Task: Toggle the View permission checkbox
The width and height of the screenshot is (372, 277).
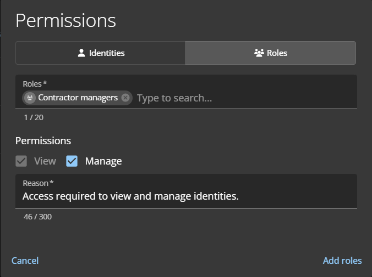Action: 21,161
